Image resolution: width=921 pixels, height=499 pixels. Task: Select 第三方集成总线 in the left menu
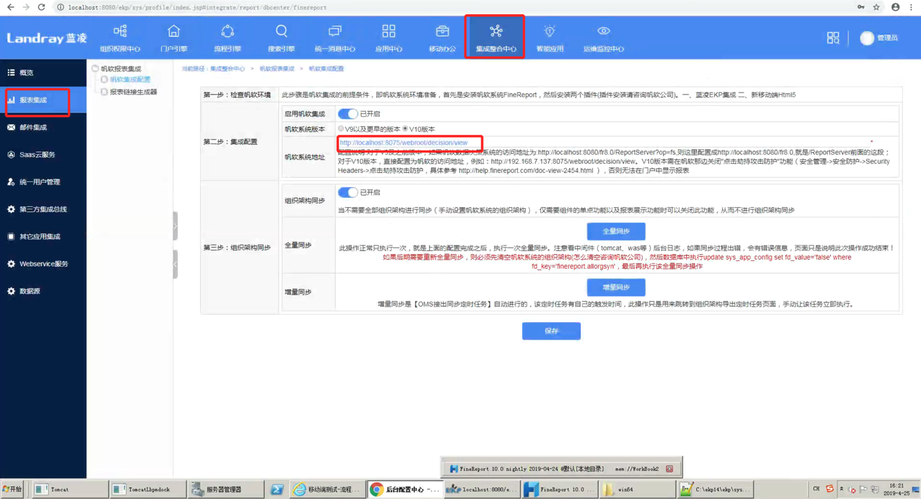(43, 209)
